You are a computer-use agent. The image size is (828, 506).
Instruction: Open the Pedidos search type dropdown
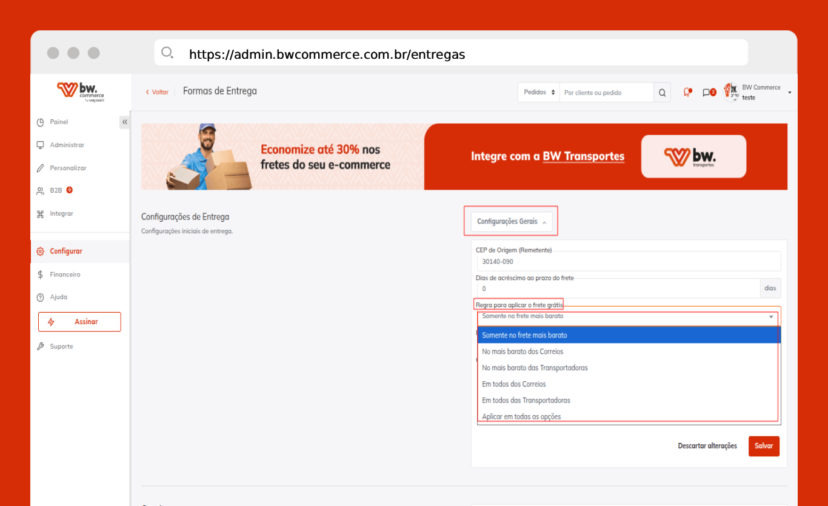[x=539, y=93]
